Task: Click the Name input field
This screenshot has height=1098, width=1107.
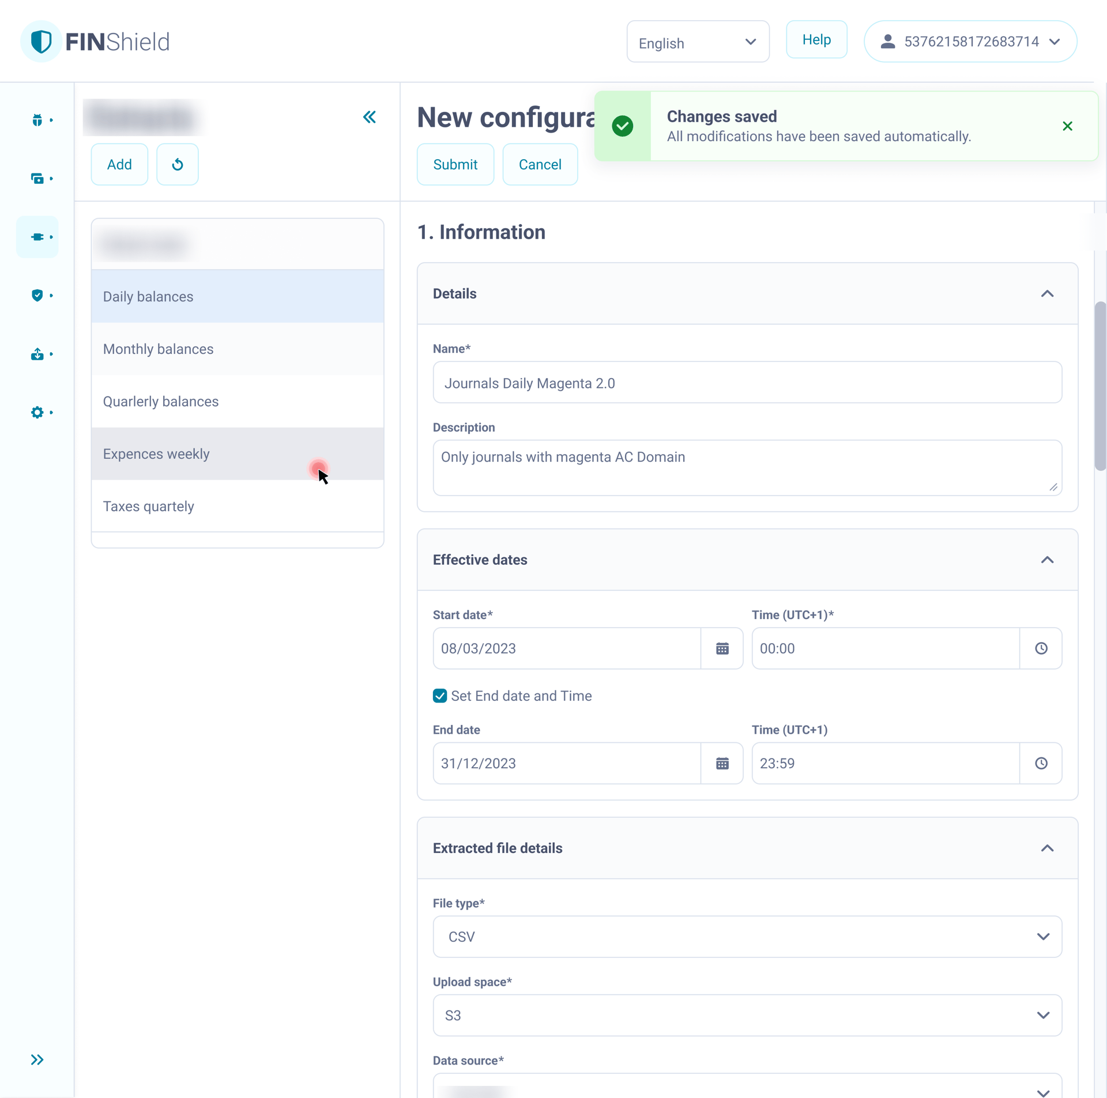Action: coord(747,383)
